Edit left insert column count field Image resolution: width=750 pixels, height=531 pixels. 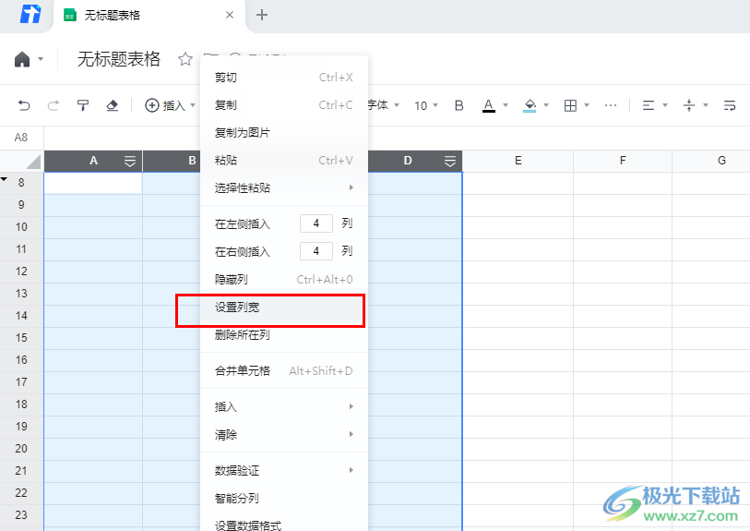316,223
